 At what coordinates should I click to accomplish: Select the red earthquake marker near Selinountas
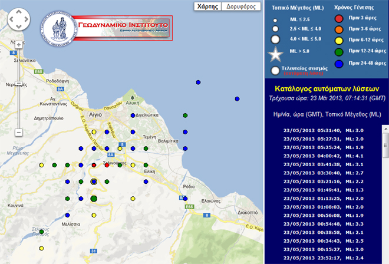click(x=107, y=165)
